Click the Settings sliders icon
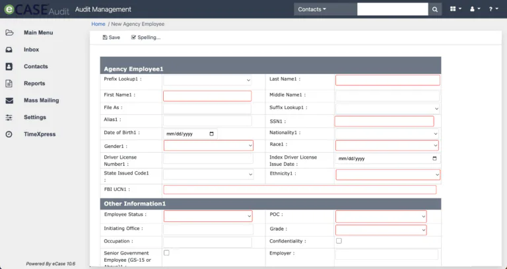The width and height of the screenshot is (507, 269). (9, 117)
